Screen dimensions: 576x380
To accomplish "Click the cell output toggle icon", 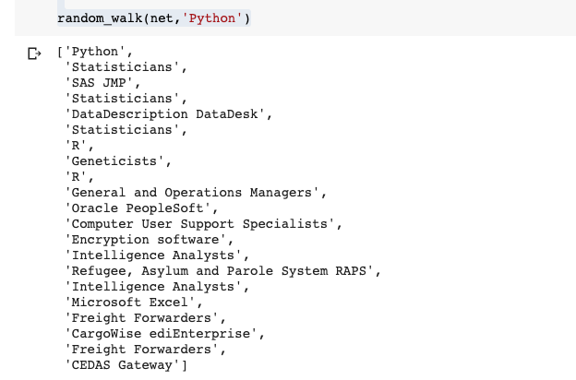I will tap(34, 53).
